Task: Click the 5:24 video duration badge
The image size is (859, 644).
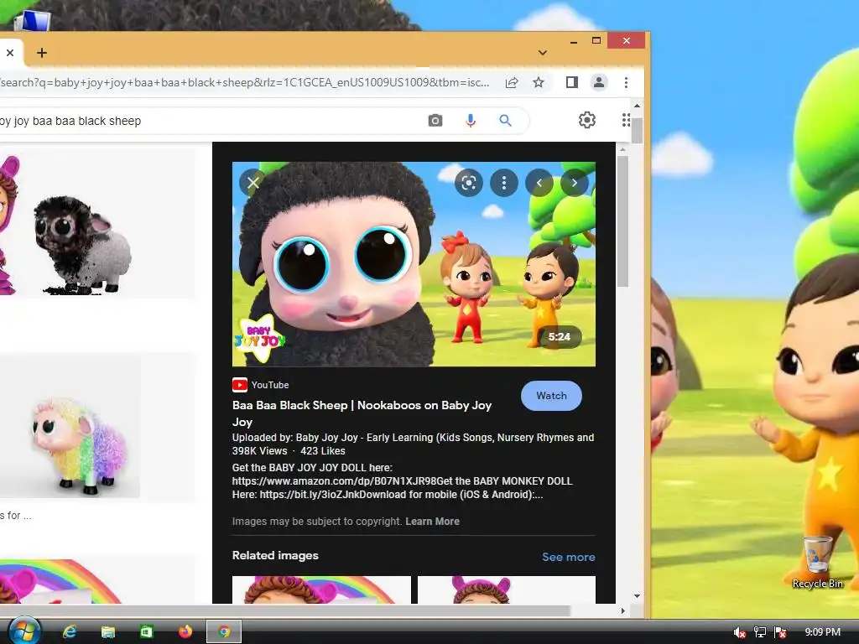Action: (560, 337)
